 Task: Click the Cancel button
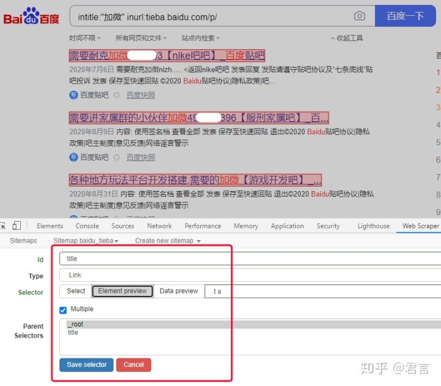coord(134,365)
